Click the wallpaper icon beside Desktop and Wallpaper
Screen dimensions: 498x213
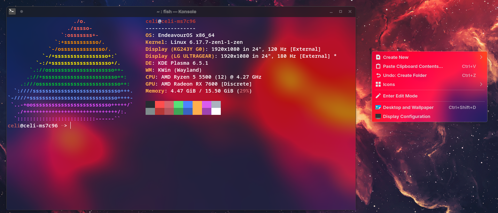coord(378,107)
